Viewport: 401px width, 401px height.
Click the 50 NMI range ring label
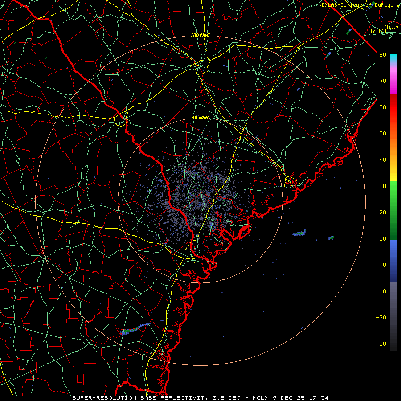[x=200, y=118]
